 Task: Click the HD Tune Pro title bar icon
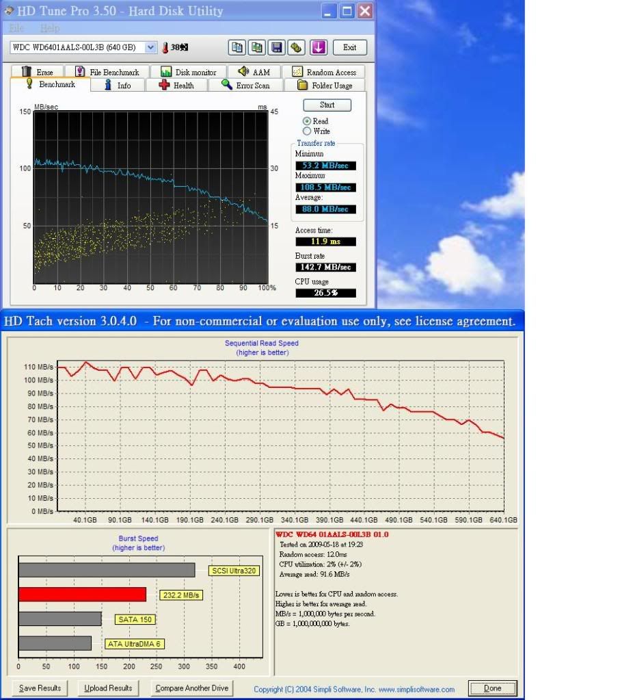(x=9, y=11)
